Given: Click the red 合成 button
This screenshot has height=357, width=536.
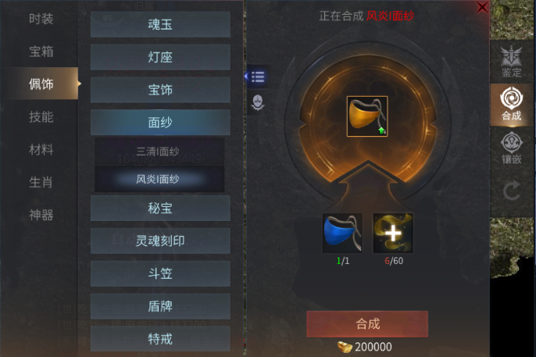Looking at the screenshot, I should [367, 324].
